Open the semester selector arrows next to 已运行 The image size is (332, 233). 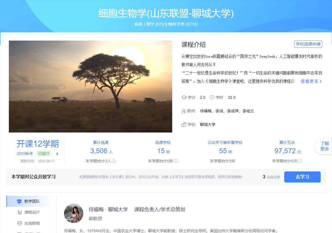[57, 154]
